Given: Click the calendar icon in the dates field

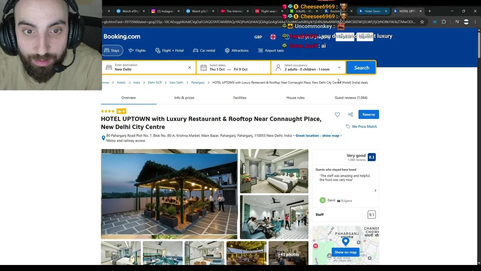Looking at the screenshot, I should click(x=203, y=68).
